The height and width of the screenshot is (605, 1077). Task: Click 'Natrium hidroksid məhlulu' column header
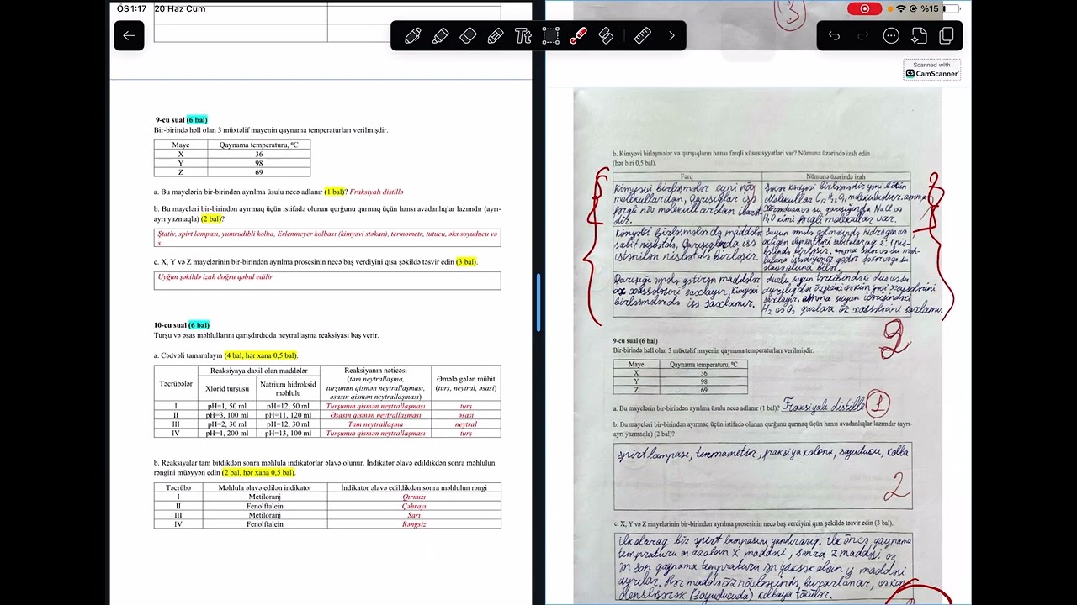(x=288, y=388)
